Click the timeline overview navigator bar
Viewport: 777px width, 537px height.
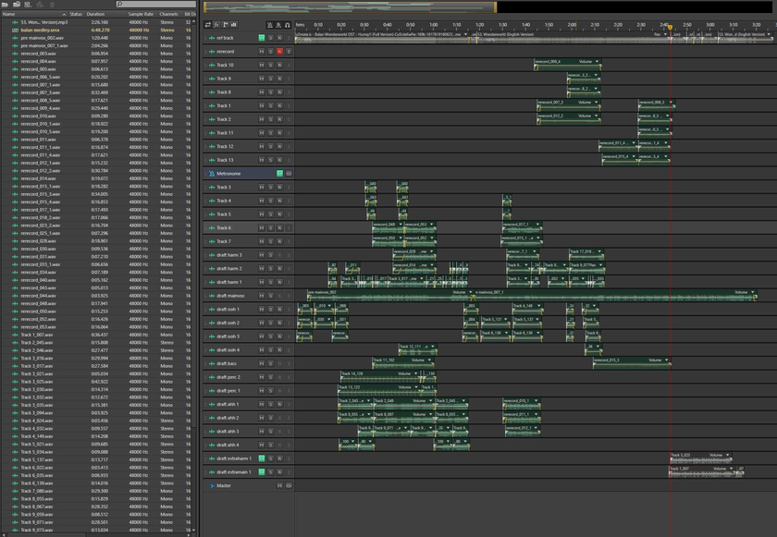350,6
